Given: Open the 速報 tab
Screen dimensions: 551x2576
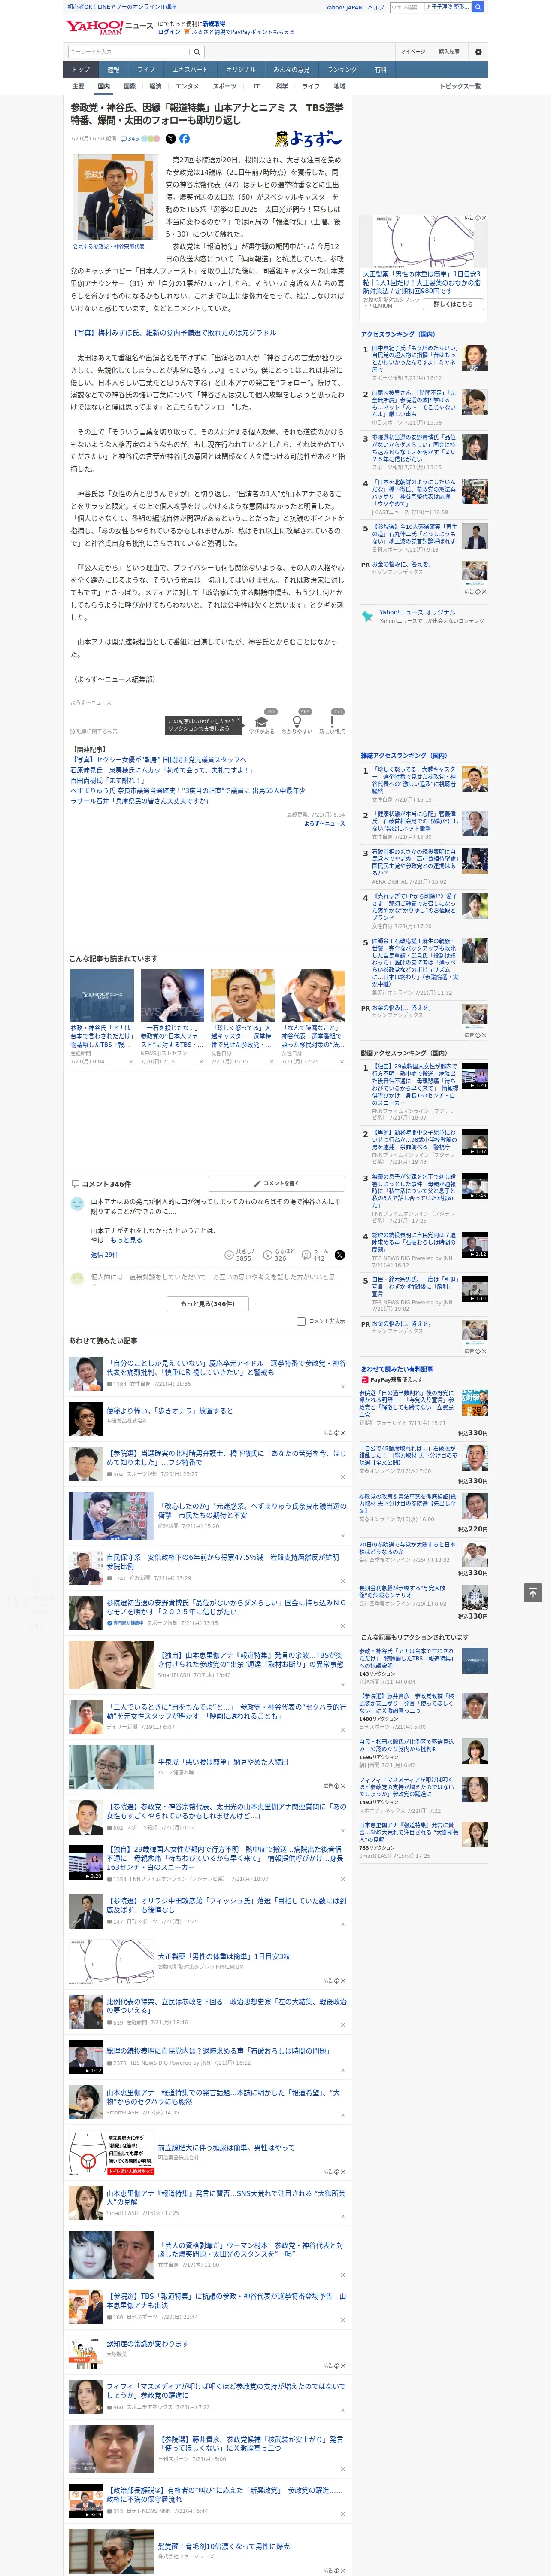Looking at the screenshot, I should pos(113,70).
